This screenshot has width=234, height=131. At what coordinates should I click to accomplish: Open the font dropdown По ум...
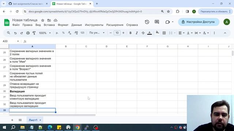tap(97, 33)
